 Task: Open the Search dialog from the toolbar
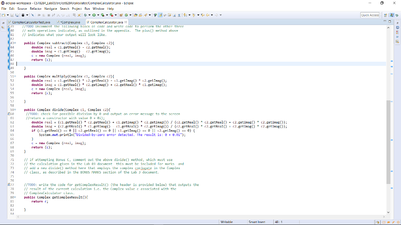145,14
